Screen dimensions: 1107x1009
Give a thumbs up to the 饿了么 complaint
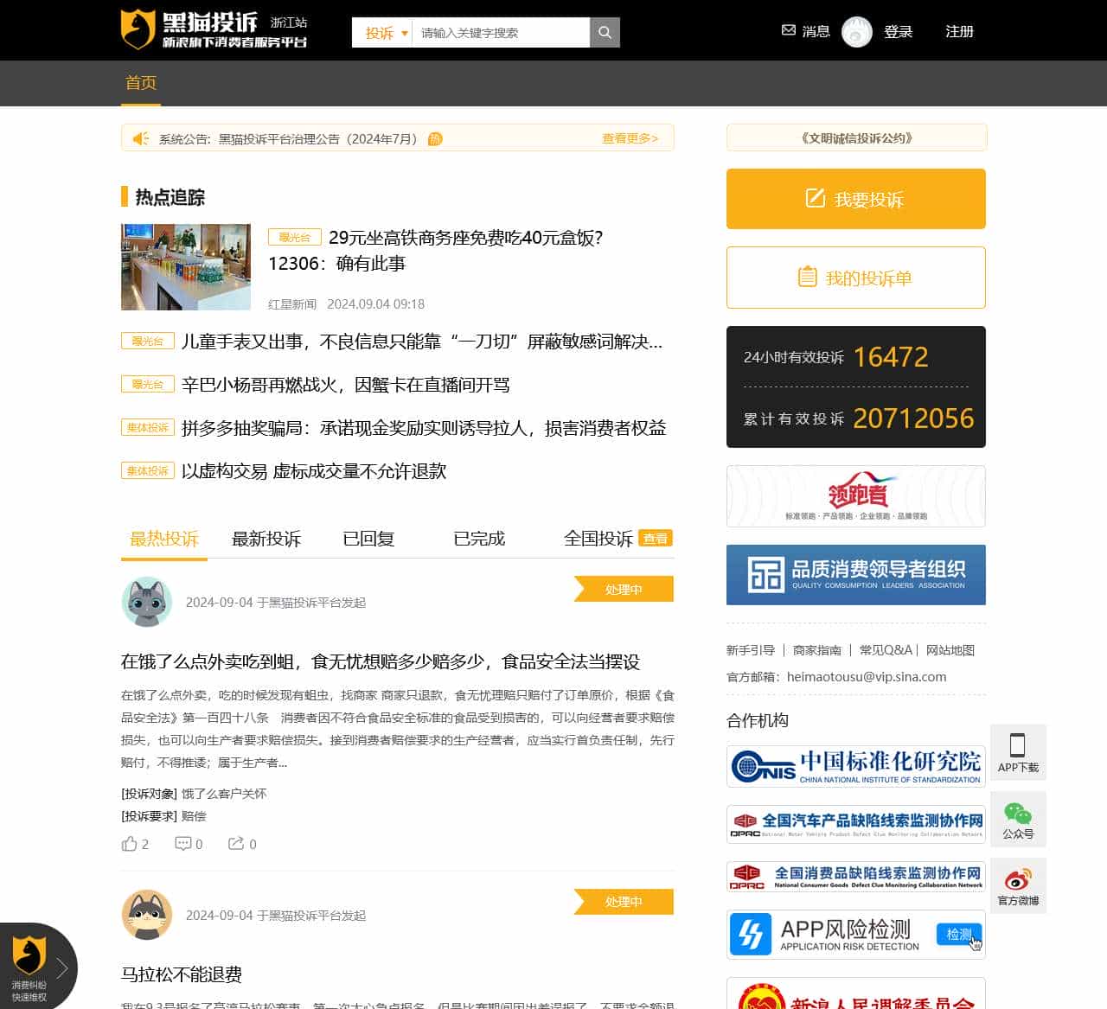coord(128,842)
